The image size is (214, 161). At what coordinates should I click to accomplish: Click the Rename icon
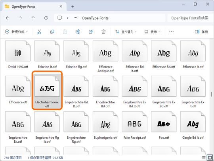(x=78, y=32)
